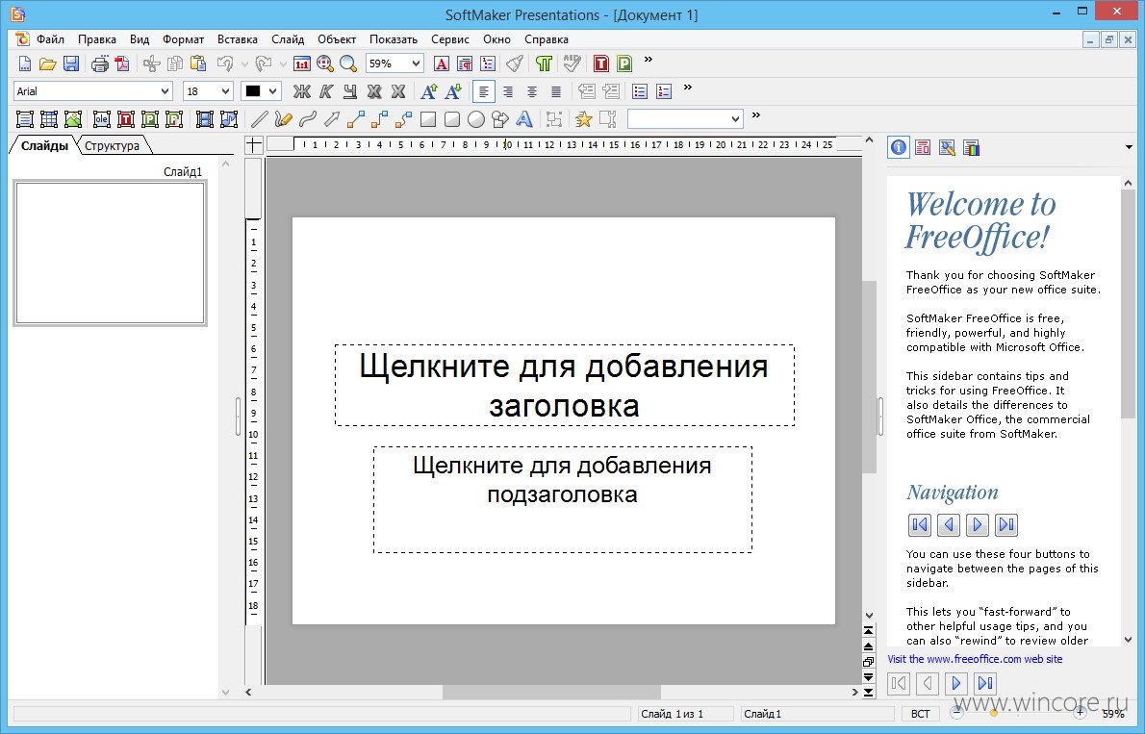1145x734 pixels.
Task: Click the horizontal scrollbar under the slide
Action: [551, 692]
